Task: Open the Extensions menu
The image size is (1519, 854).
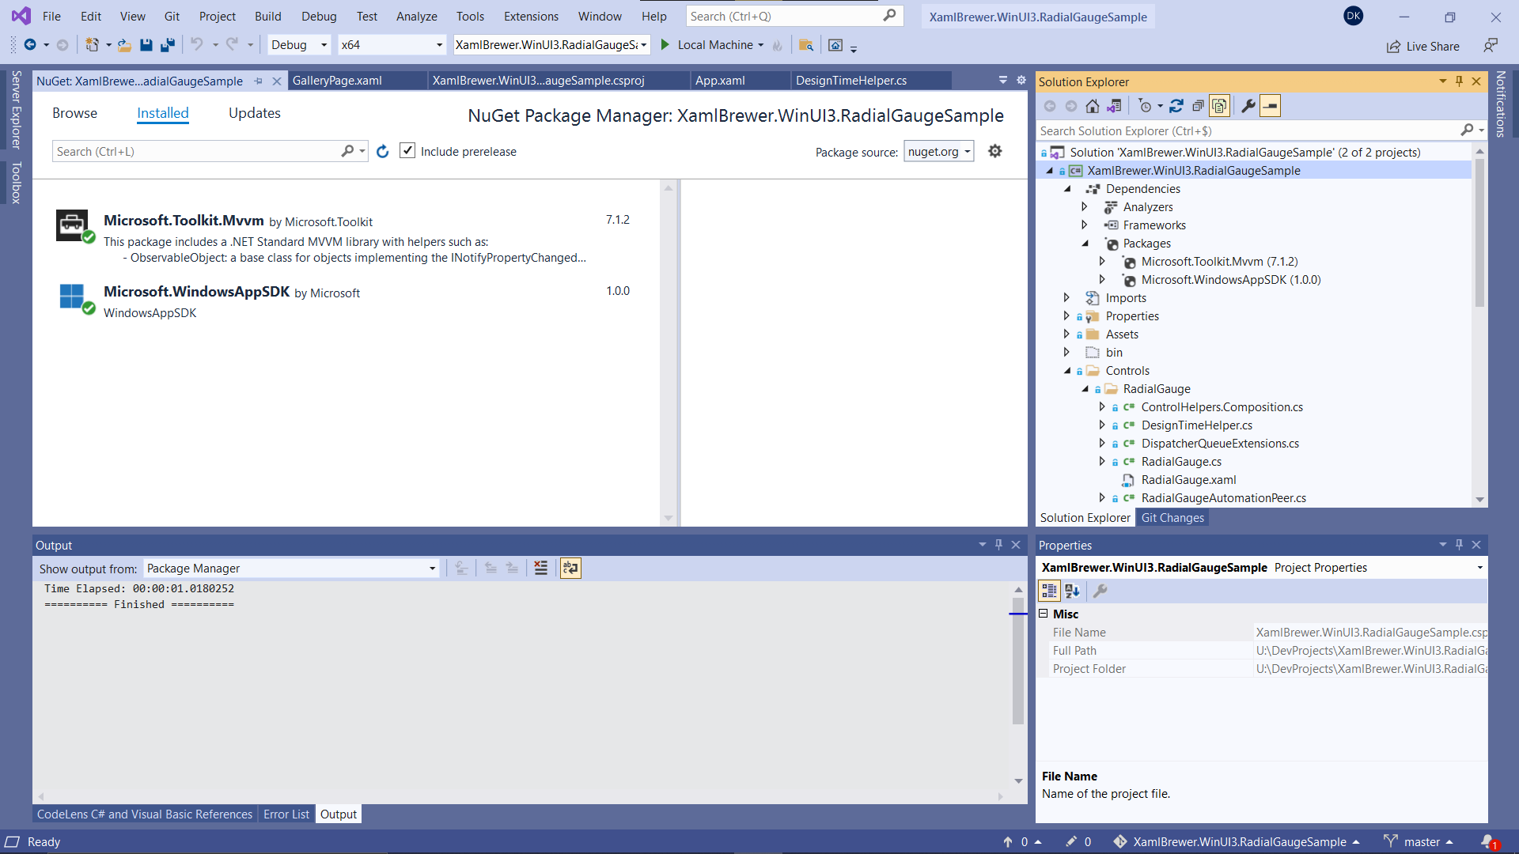Action: click(530, 17)
